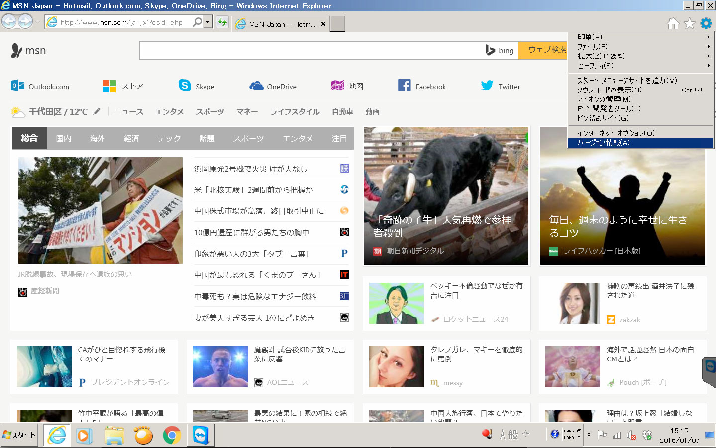The image size is (716, 448).
Task: Click the Tools gear icon
Action: (706, 23)
